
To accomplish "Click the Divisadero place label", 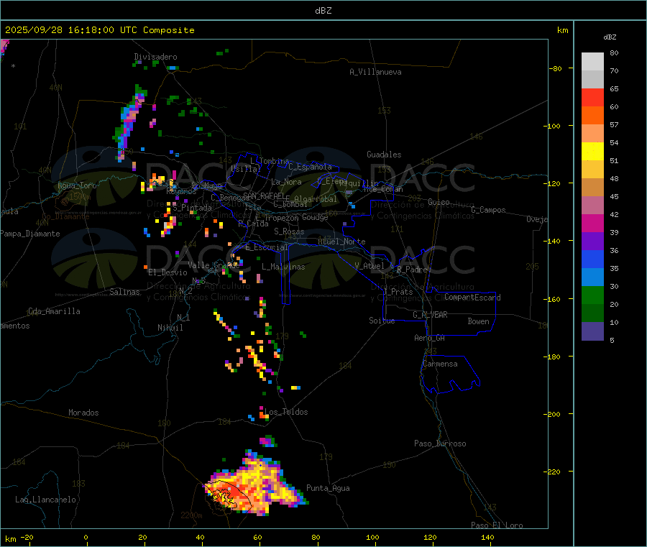I will (155, 57).
